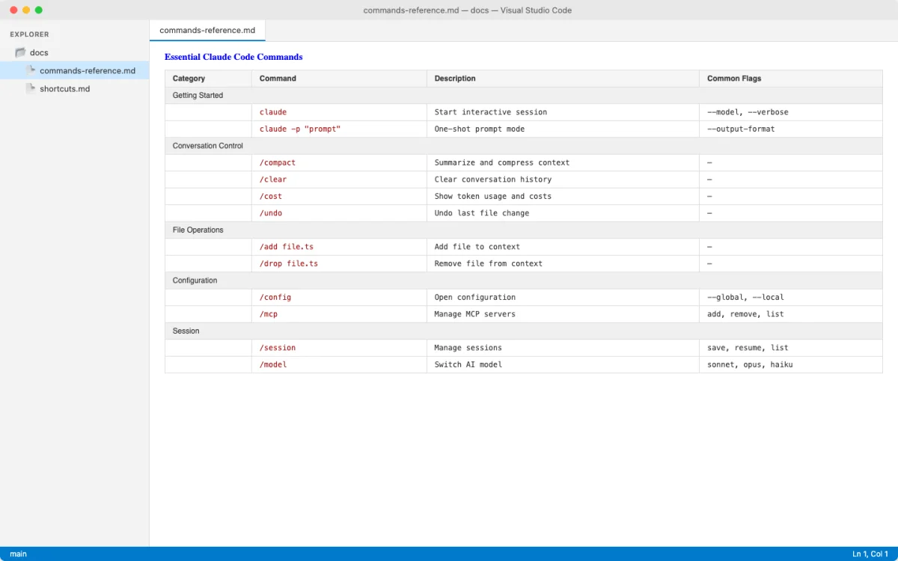Click the Manage MCP servers description
The height and width of the screenshot is (561, 898).
tap(563, 314)
